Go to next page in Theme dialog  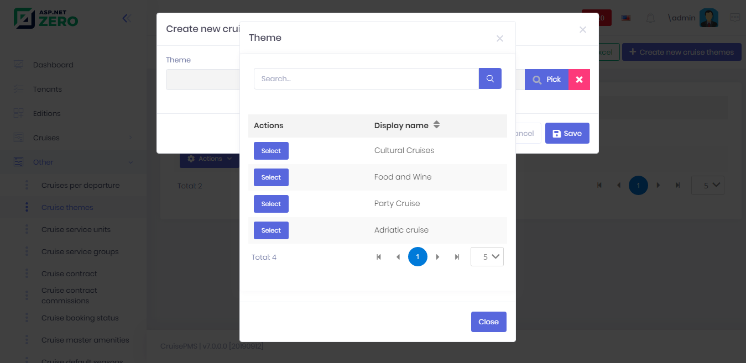(x=437, y=257)
